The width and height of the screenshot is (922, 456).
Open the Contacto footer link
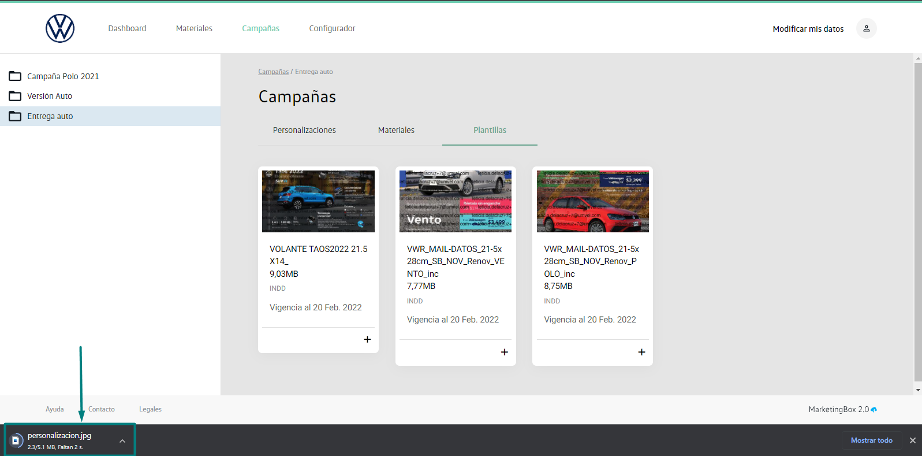[x=102, y=409]
